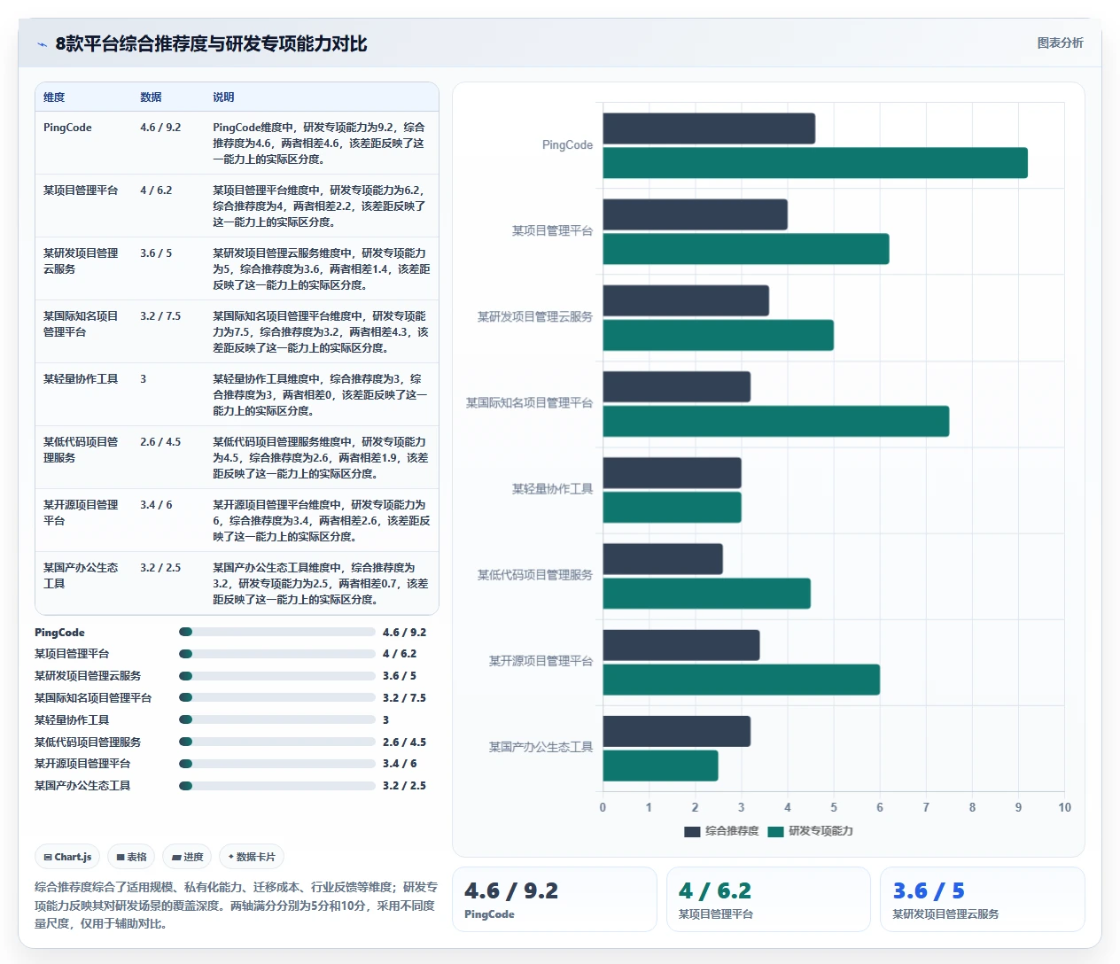Click the 2.6 / 4.5 table cell

coord(160,442)
